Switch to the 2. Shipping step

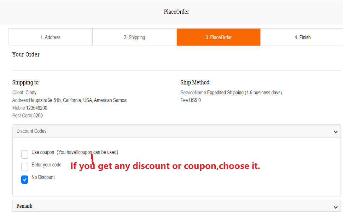click(134, 37)
